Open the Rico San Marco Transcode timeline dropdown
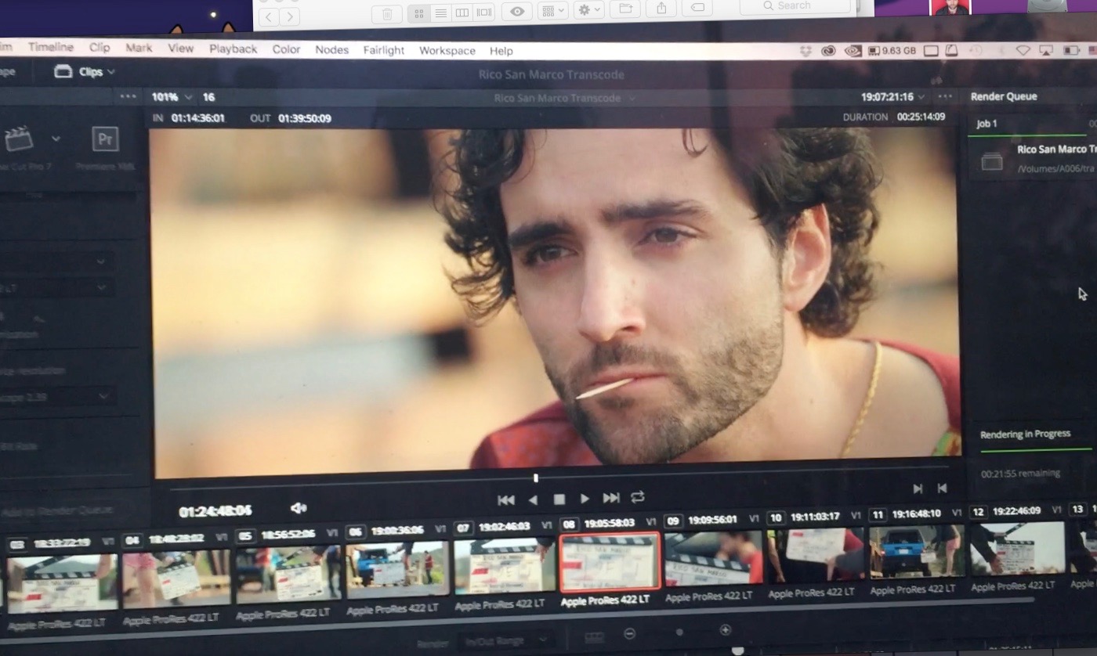 tap(563, 99)
